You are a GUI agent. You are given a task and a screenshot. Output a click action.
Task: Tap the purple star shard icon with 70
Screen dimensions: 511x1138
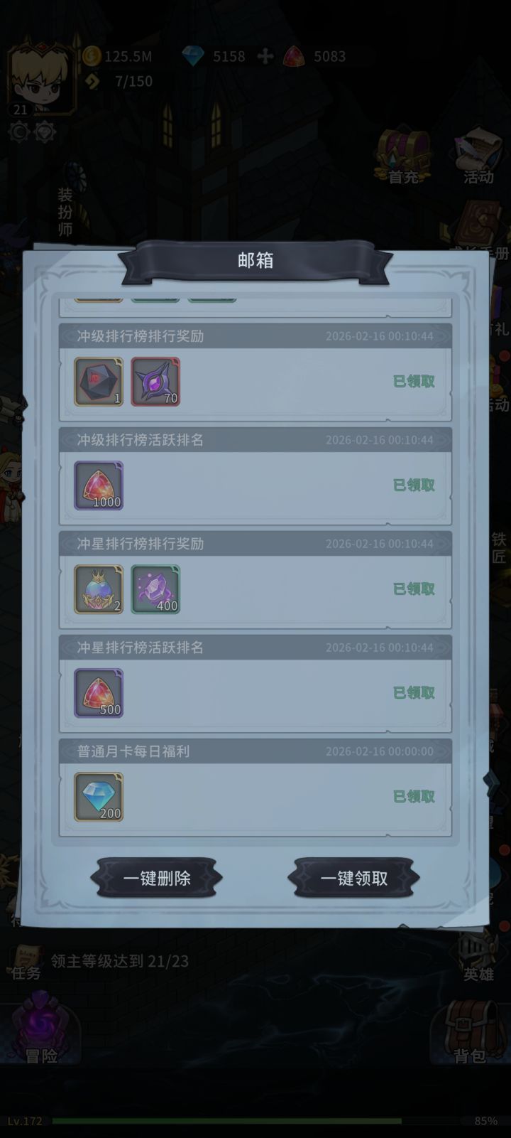coord(155,382)
